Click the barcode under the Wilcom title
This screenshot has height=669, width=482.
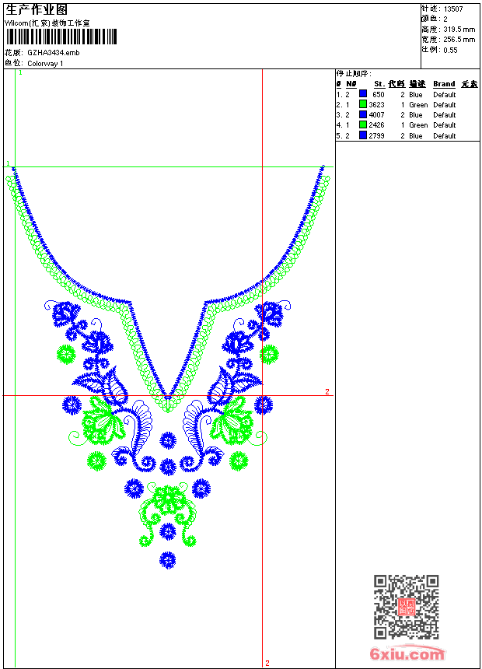click(x=61, y=37)
